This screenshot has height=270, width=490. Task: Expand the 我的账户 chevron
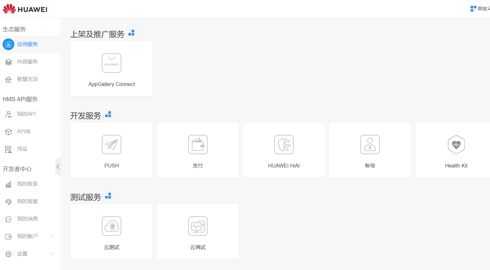point(53,236)
